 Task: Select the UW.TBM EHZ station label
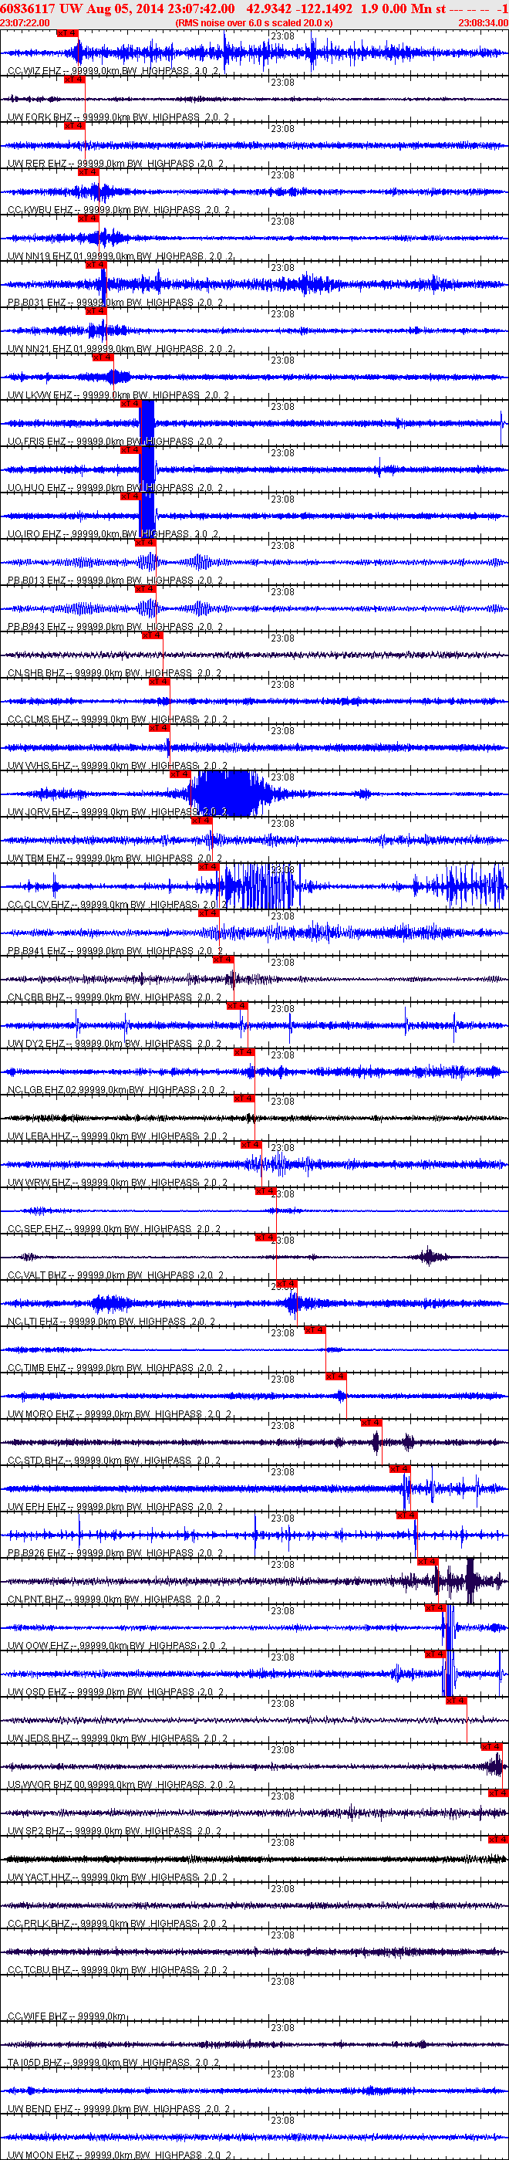coord(115,858)
